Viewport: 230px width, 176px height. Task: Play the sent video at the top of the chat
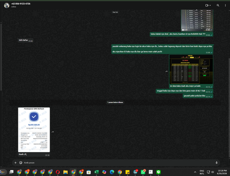[x=197, y=20]
